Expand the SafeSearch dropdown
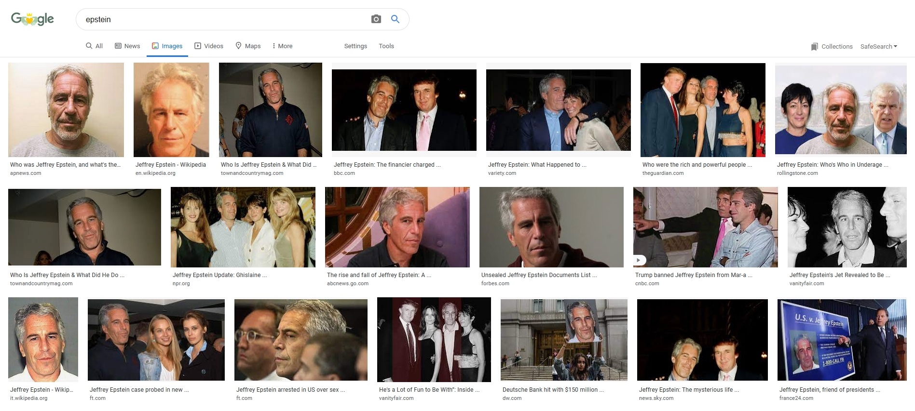 879,46
